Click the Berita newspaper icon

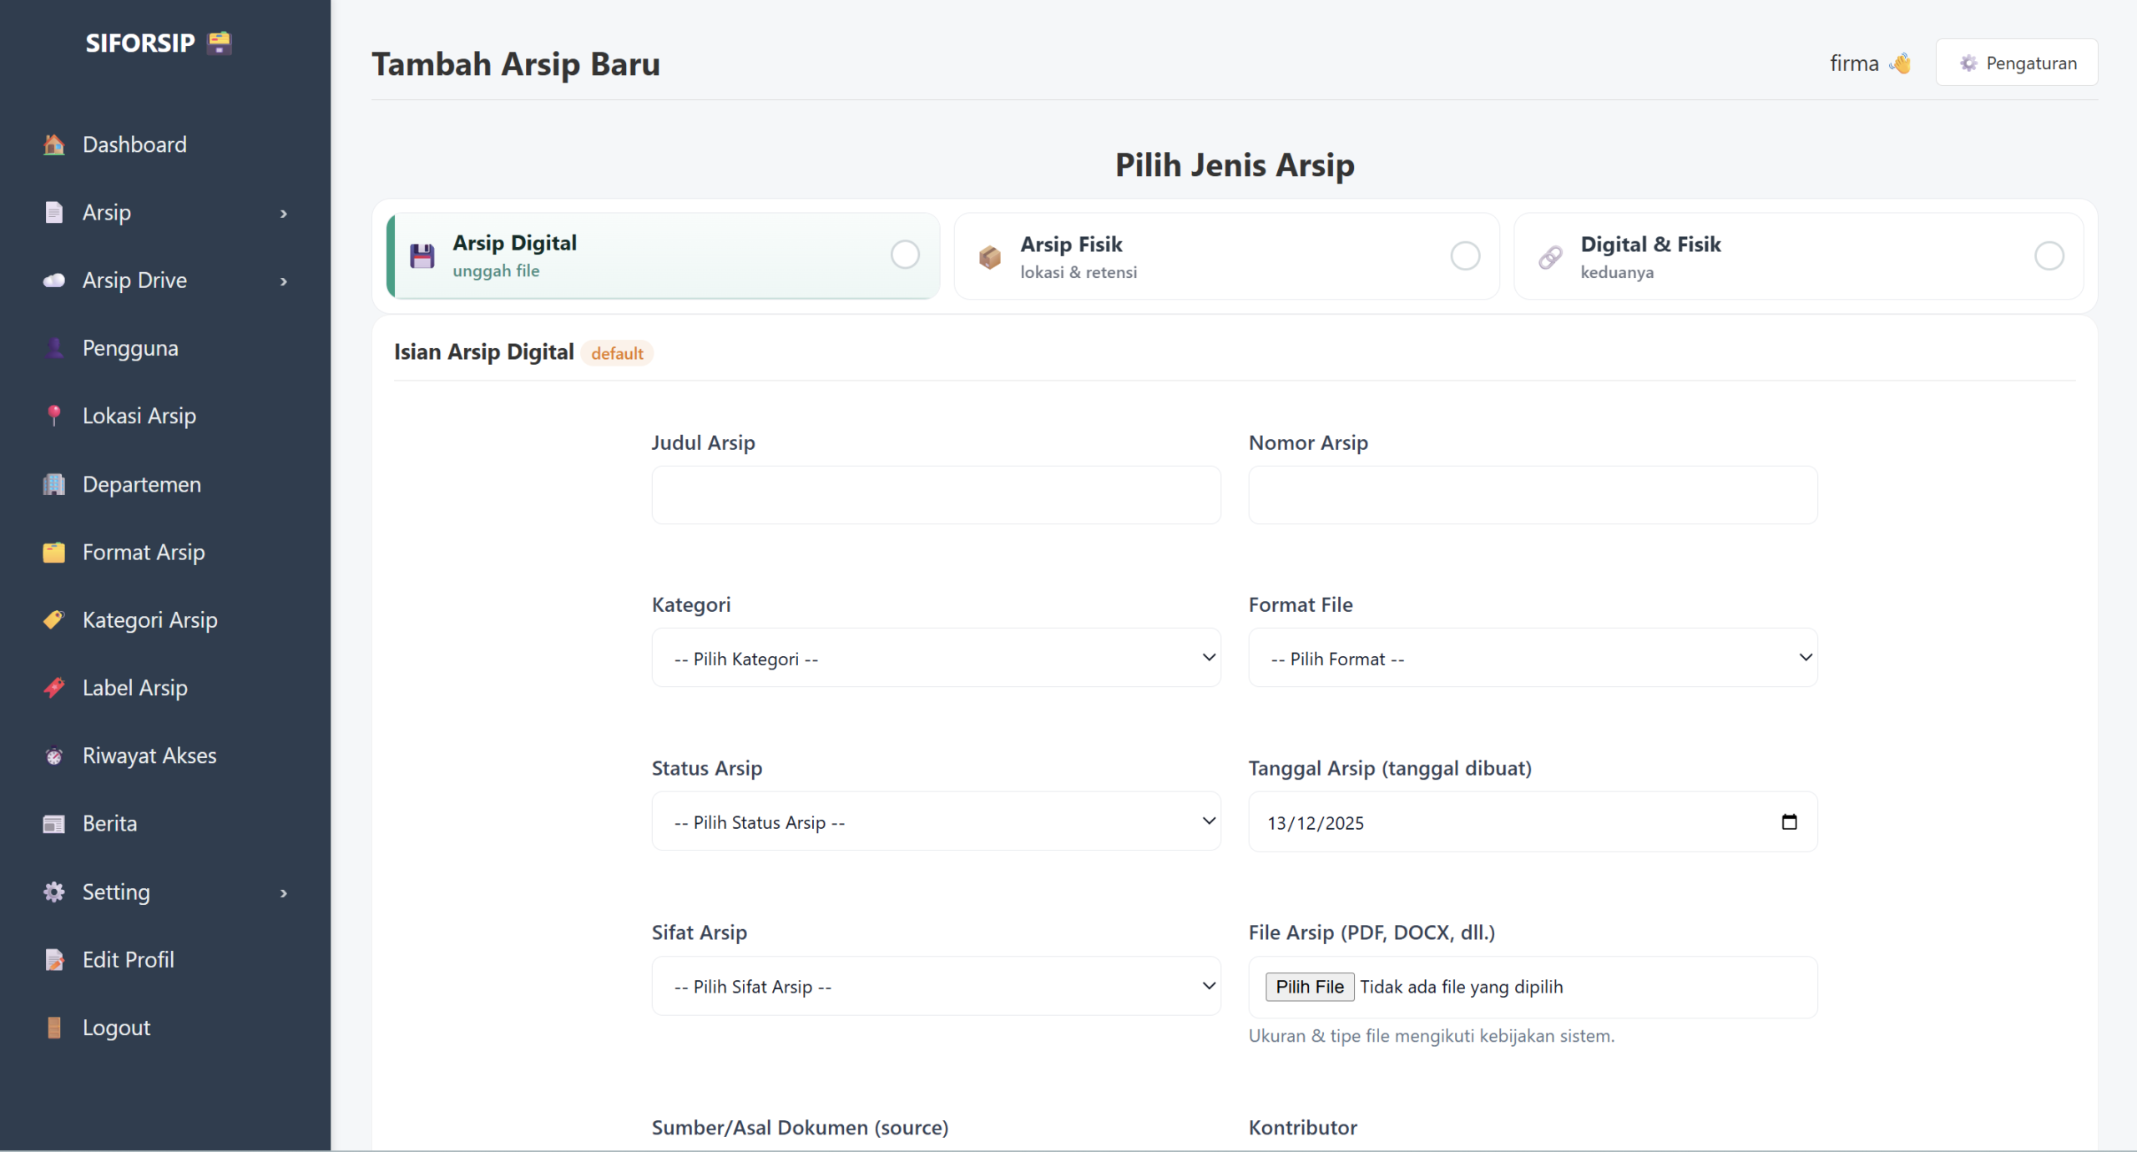pos(54,824)
